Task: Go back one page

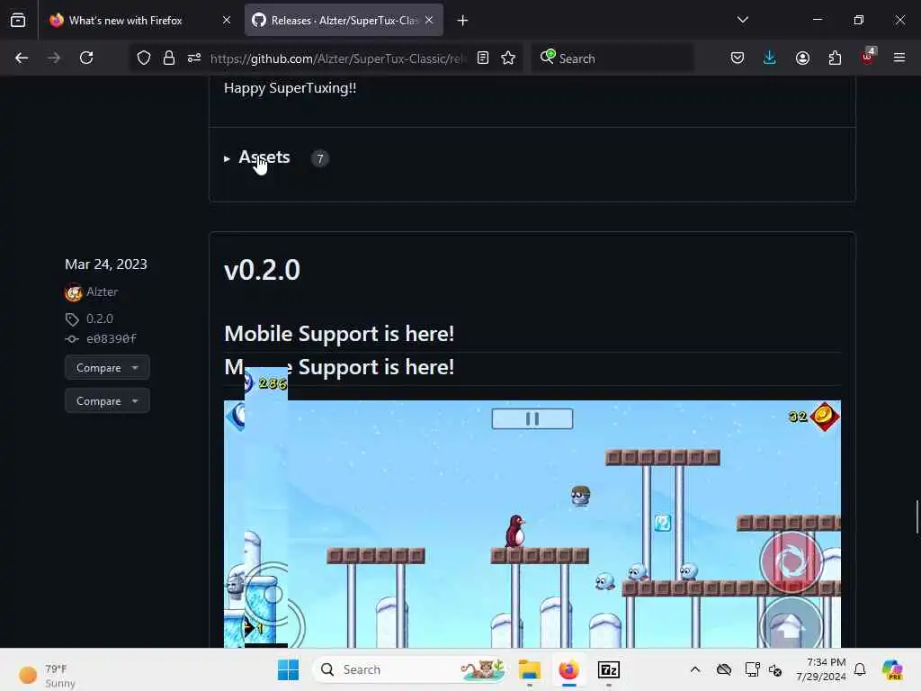Action: point(22,58)
